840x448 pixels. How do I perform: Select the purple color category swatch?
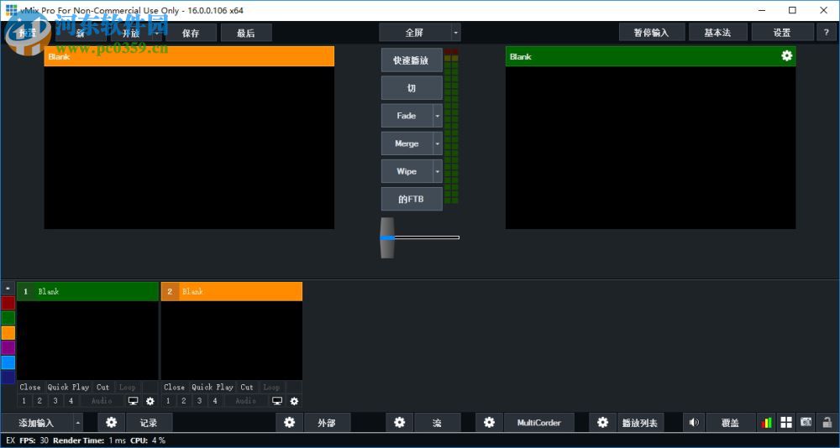tap(8, 347)
